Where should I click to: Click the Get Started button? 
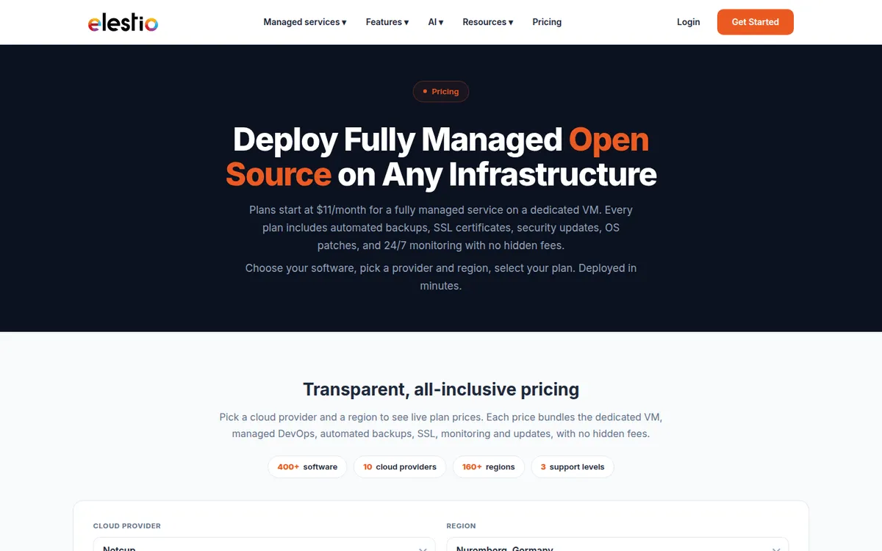755,22
